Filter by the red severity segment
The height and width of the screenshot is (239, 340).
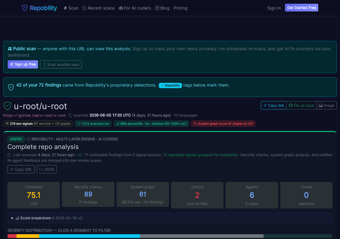(12, 236)
